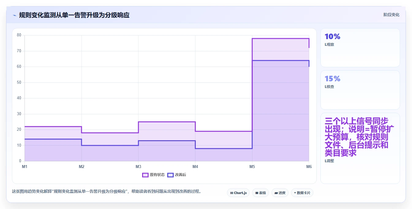Click the indigo 改善后 legend swatch

coord(170,175)
